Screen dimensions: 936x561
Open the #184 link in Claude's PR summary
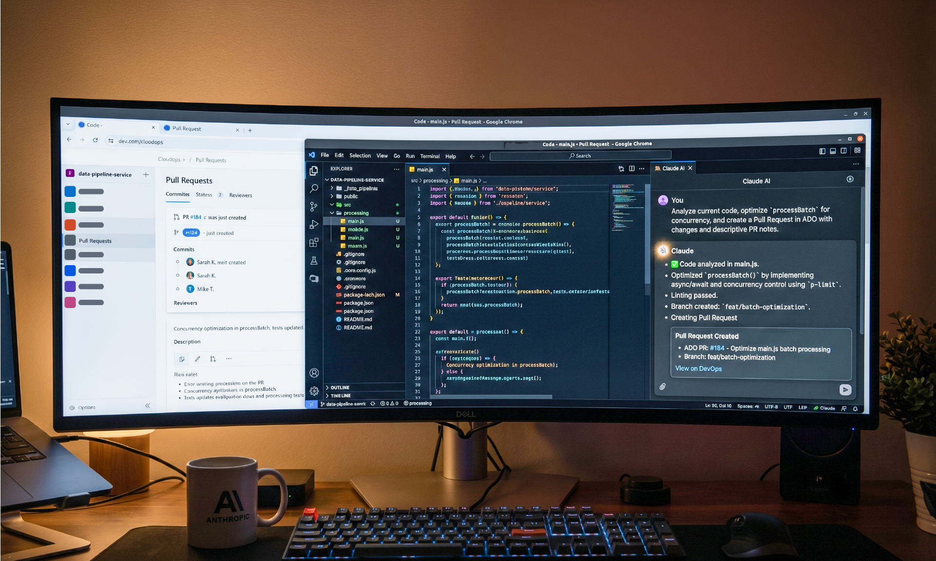pyautogui.click(x=717, y=348)
